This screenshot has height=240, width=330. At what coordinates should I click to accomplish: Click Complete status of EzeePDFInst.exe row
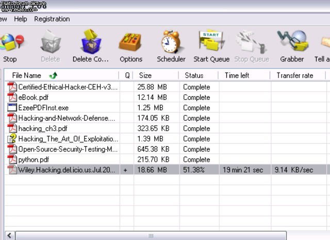coord(196,108)
